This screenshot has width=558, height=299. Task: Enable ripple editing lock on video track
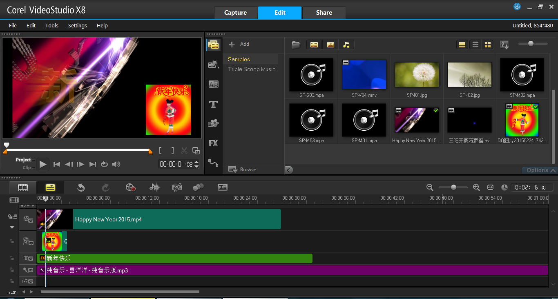click(12, 216)
